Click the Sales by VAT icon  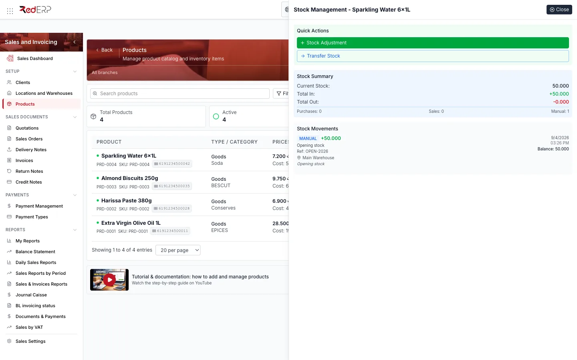[x=9, y=327]
